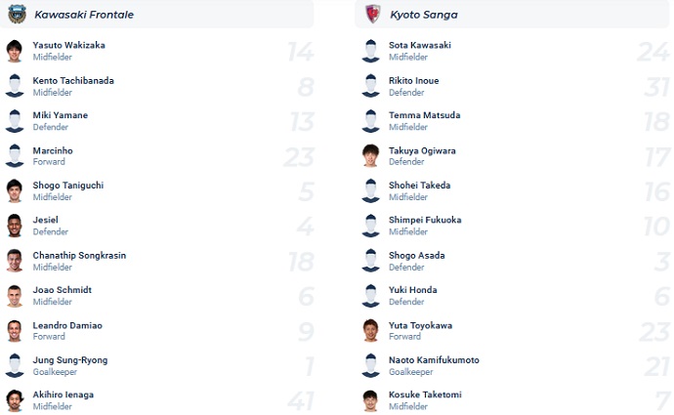Click Takuya Ogiwara's player photo
The width and height of the screenshot is (674, 415).
370,156
